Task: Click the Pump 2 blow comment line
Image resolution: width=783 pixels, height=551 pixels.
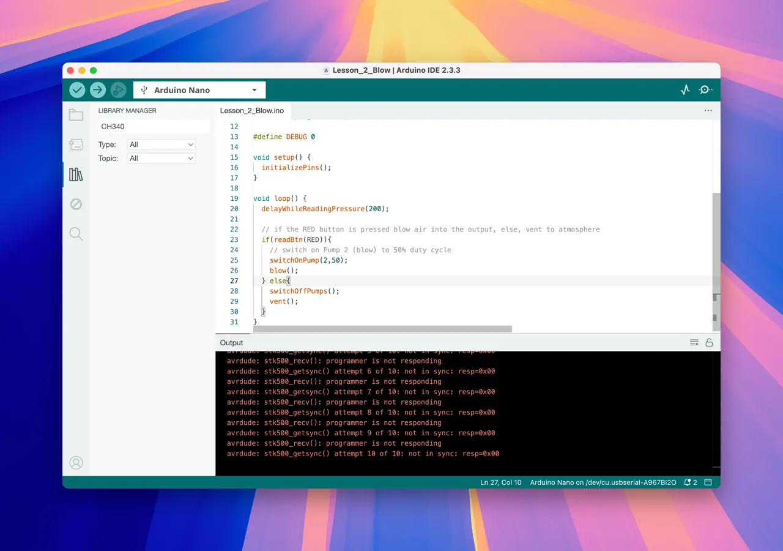Action: coord(360,250)
